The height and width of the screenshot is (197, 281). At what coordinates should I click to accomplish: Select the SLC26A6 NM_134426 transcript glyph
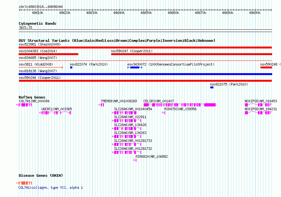(127, 129)
